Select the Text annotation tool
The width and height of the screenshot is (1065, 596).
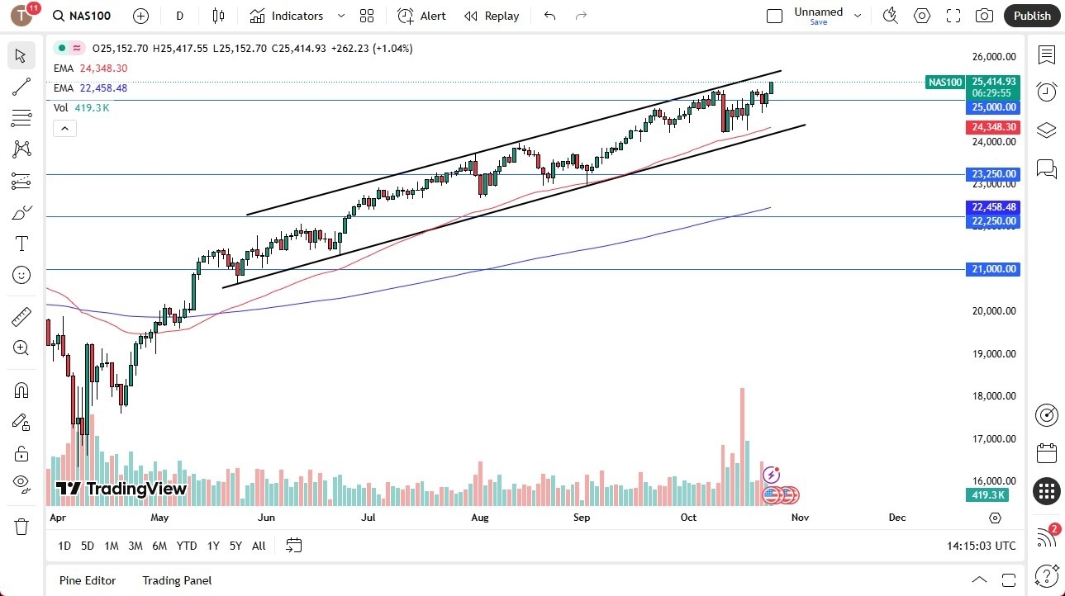click(21, 243)
